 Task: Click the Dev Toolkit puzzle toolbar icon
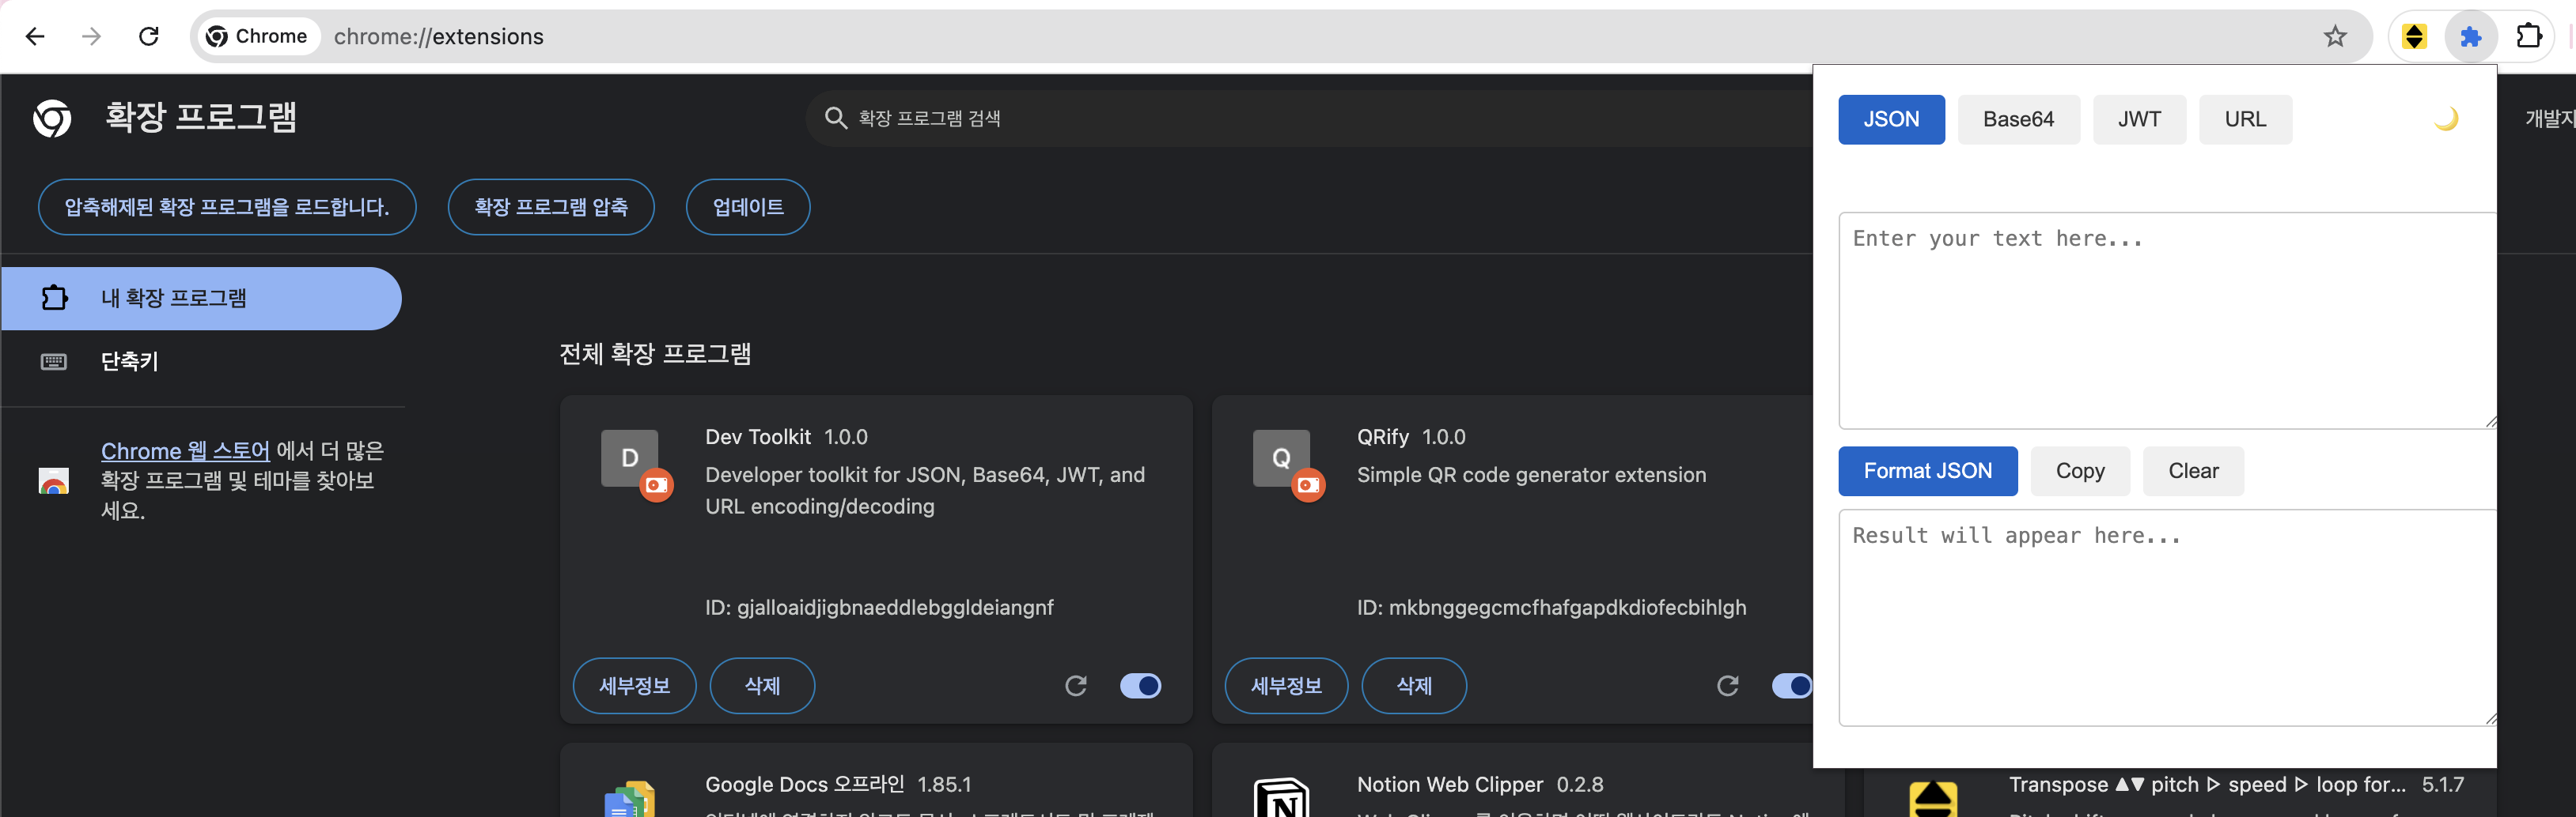coord(2471,37)
